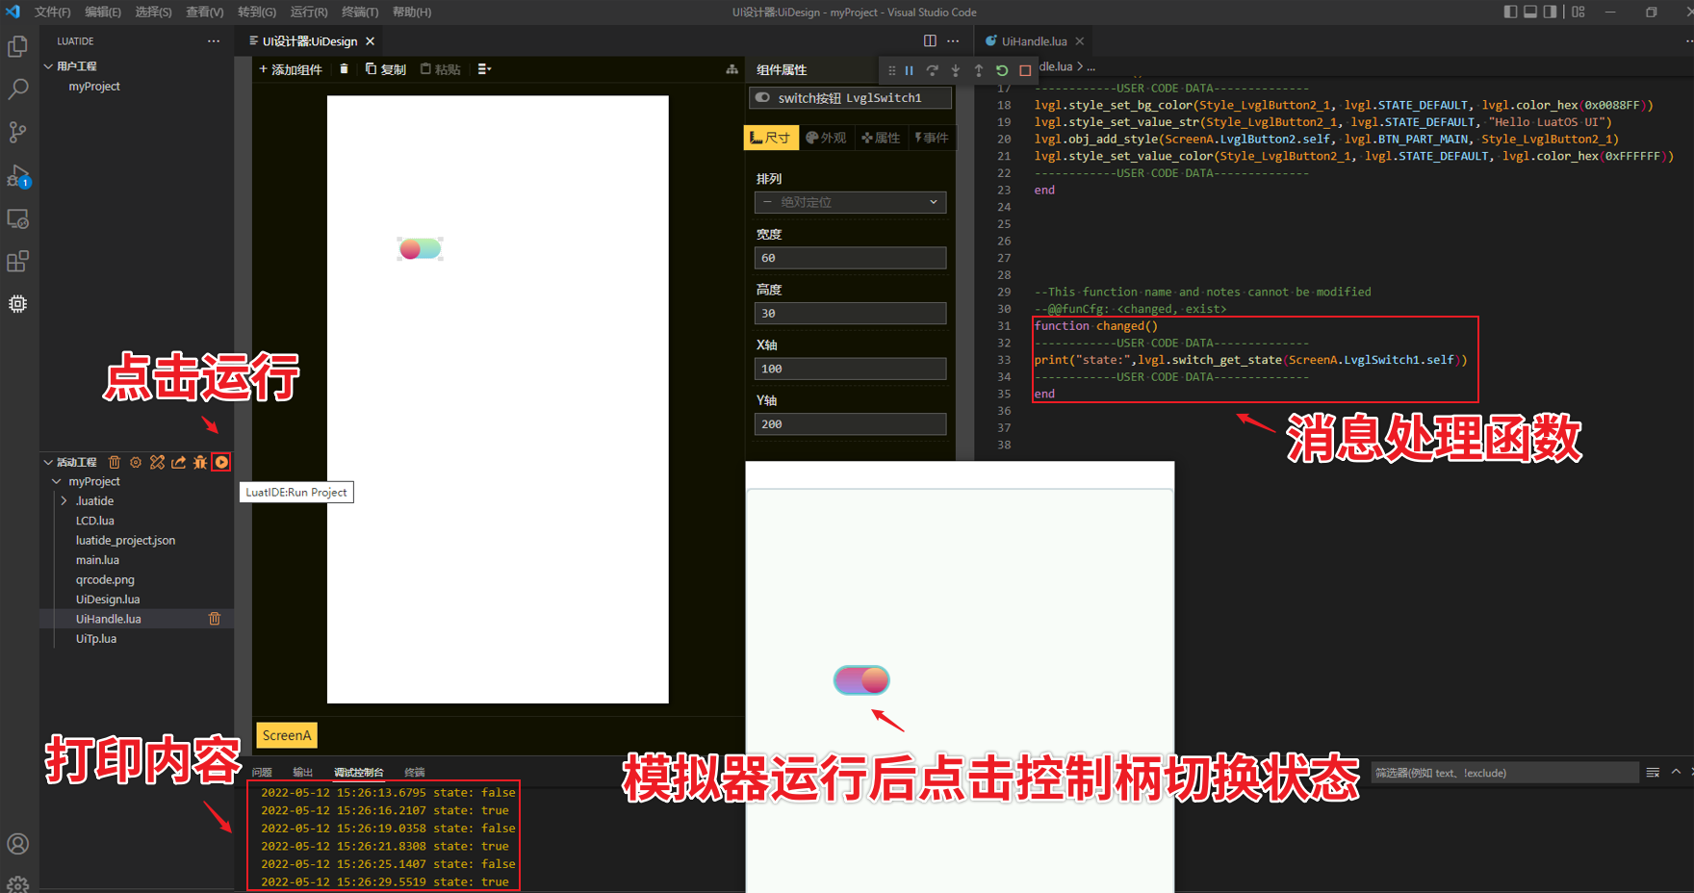Screen dimensions: 1694x893
Task: Select the Step Into icon in debug toolbar
Action: [954, 69]
